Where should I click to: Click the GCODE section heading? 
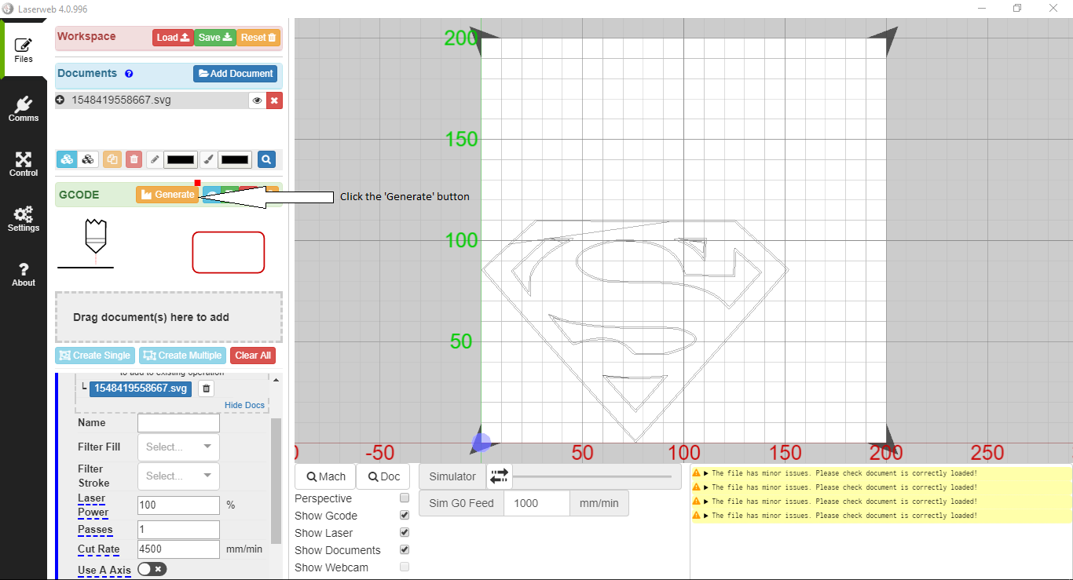79,195
